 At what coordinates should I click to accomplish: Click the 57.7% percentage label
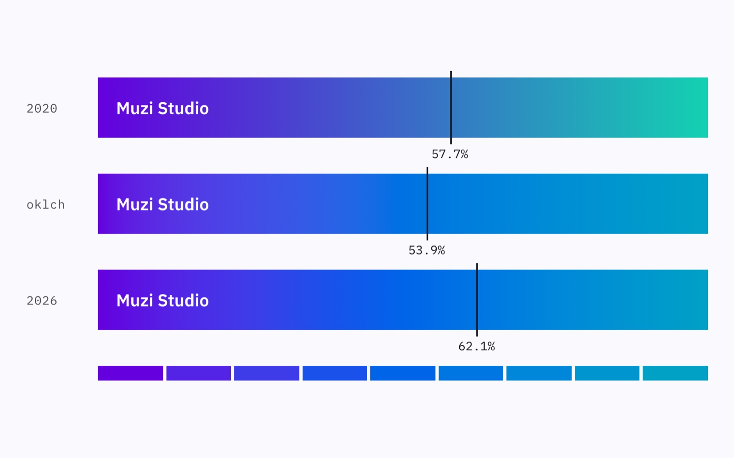450,155
